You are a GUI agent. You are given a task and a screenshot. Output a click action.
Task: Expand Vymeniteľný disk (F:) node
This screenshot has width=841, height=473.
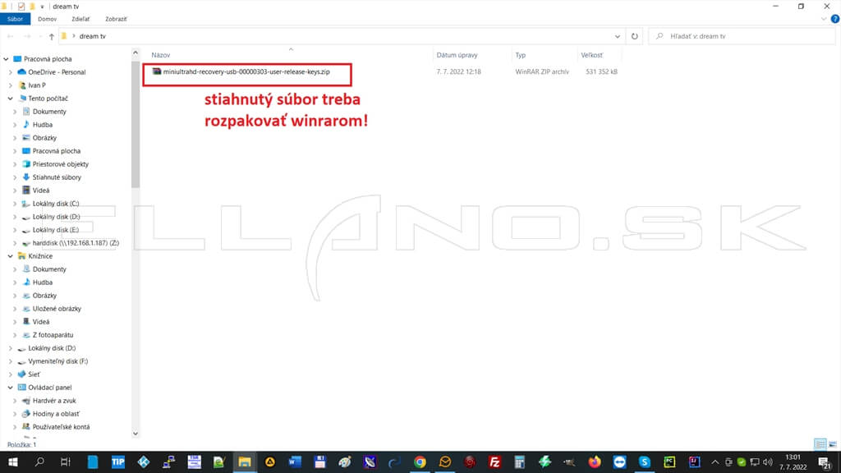click(10, 361)
